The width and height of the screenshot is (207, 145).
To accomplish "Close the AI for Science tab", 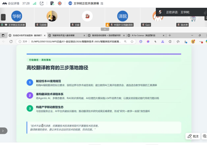I will coord(164,36).
